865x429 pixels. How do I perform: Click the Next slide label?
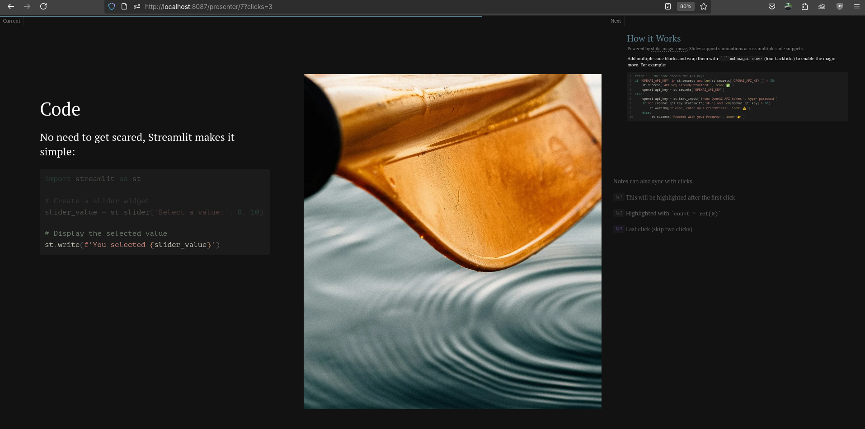616,21
